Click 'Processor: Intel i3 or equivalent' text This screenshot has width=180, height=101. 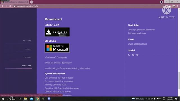coord(59,81)
